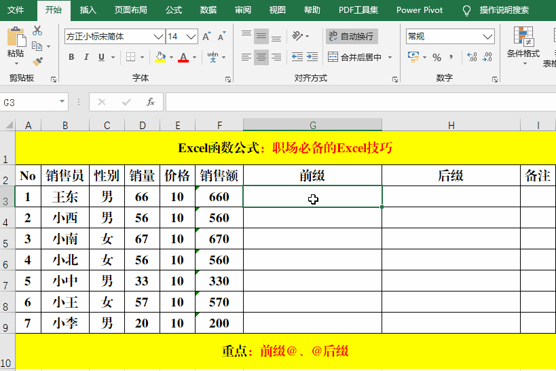Click the text orientation icon
This screenshot has height=371, width=556.
coord(297,36)
